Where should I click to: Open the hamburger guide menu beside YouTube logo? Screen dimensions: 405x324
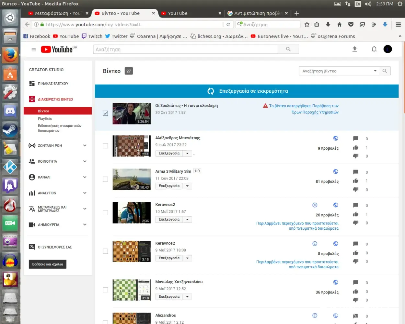[33, 50]
